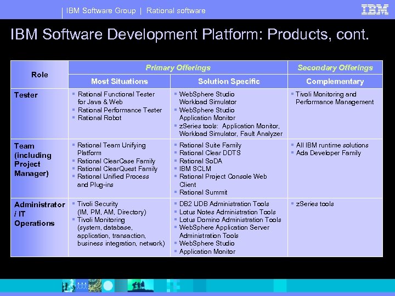Click 'Rational Project Console Web Client'

[223, 180]
